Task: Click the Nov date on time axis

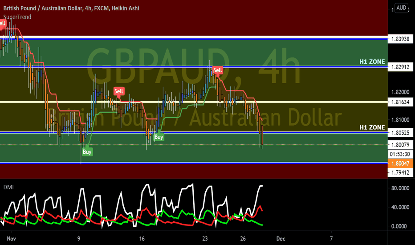Action: coord(12,239)
